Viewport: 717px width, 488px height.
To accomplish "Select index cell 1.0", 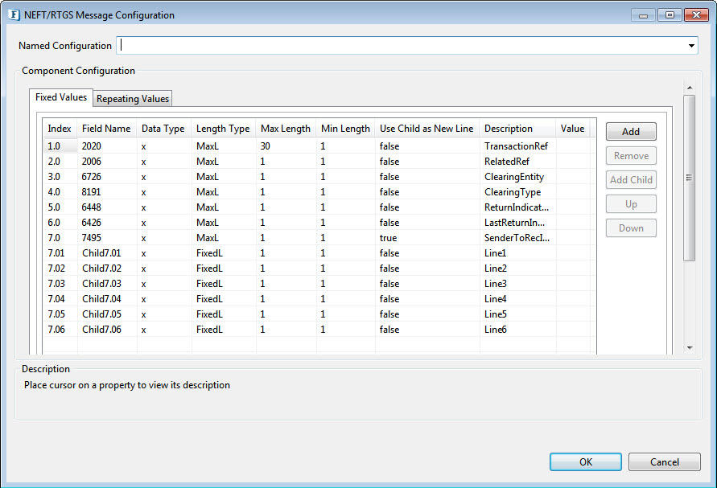I will 54,146.
